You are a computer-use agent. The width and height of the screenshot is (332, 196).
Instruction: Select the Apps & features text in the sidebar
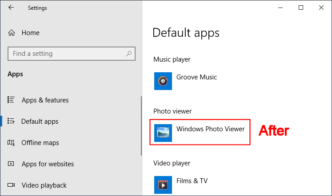[45, 100]
